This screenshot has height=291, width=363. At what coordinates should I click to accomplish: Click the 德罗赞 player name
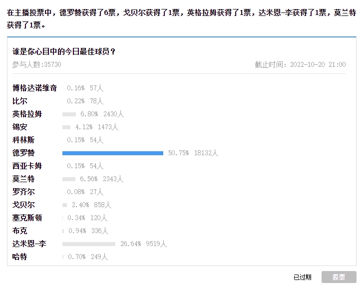coord(23,153)
